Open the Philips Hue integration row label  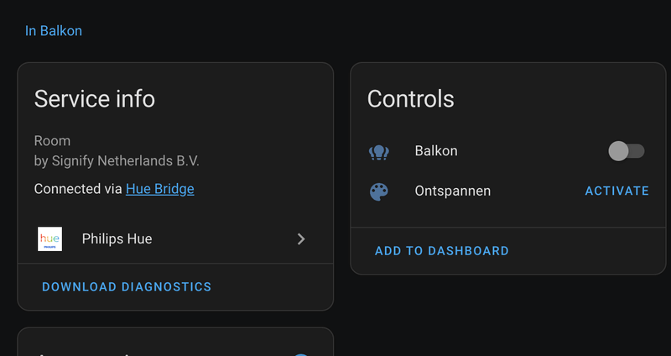[x=117, y=239]
